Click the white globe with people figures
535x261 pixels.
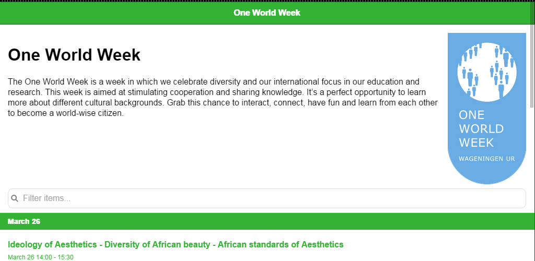(486, 72)
